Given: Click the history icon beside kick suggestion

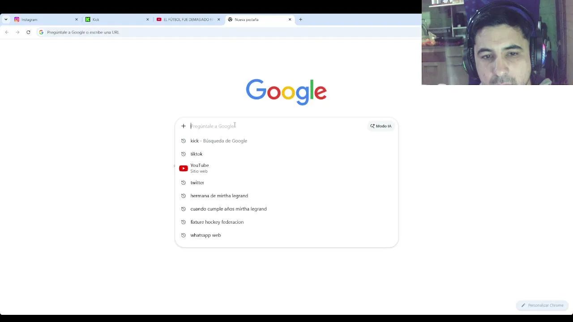Looking at the screenshot, I should coord(183,141).
